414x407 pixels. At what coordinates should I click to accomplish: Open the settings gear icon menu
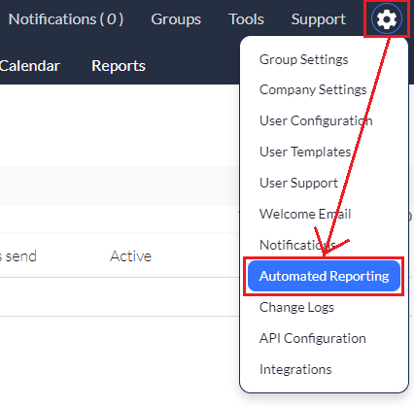point(387,19)
